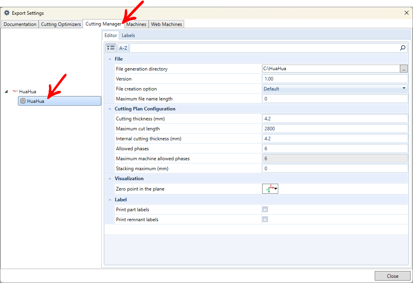Edit Cutting thickness (mm) value

[x=335, y=119]
